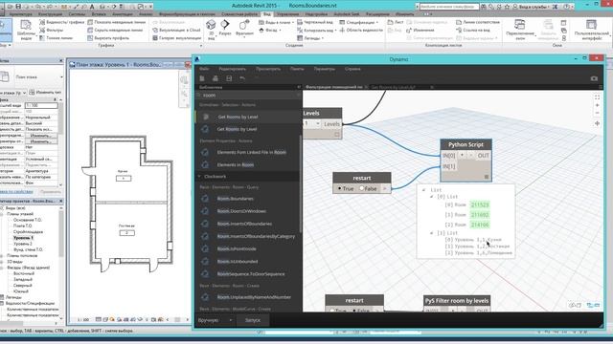Open Шаблоны видов tool in Revit ribbon
This screenshot has width=613, height=344.
(26, 30)
